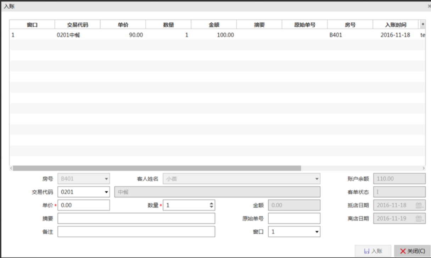Open the 客人姓名 dropdown
431x258 pixels.
(x=317, y=179)
